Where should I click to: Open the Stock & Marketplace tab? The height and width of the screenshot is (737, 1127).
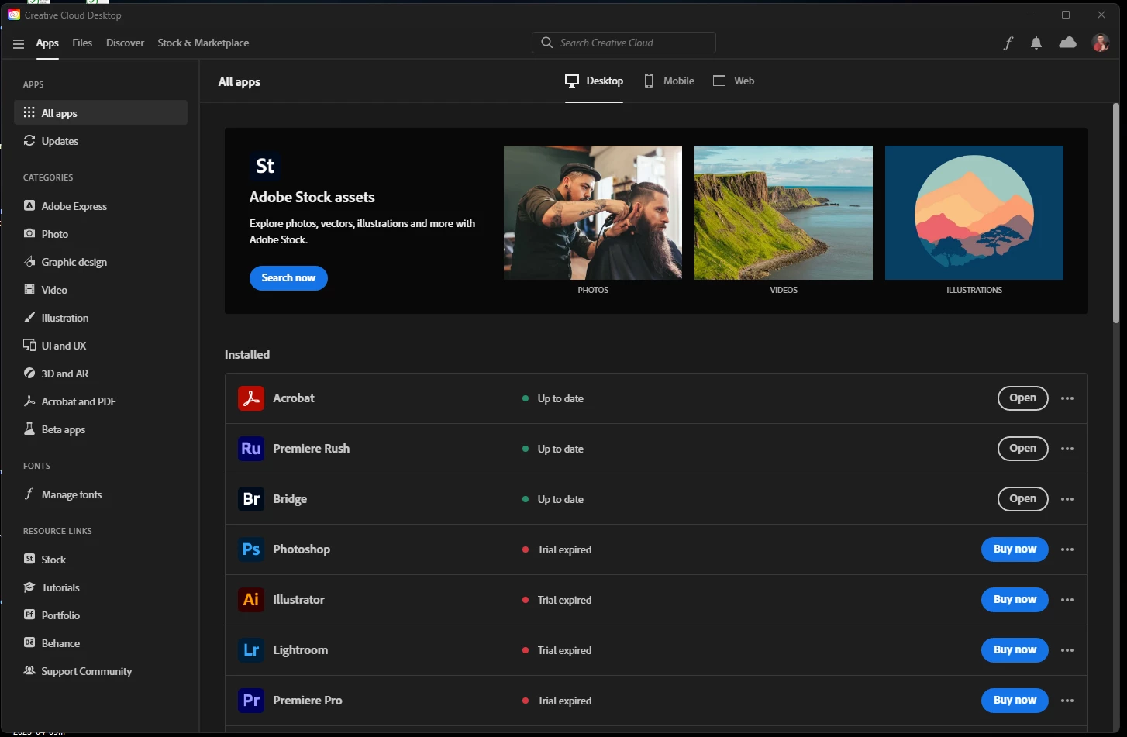203,43
